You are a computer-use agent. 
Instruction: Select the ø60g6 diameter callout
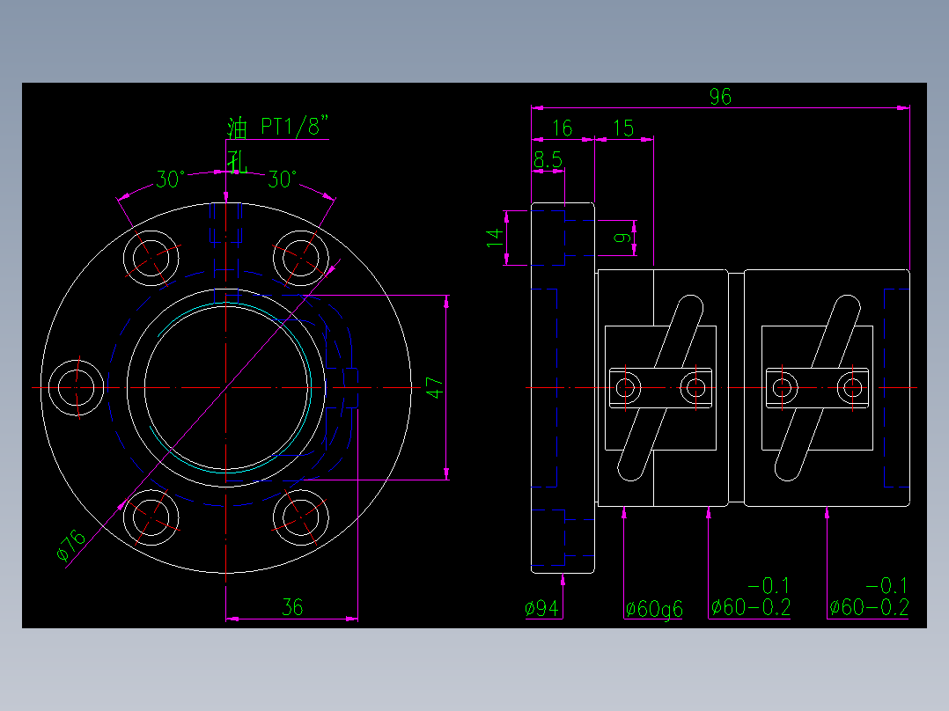point(655,607)
